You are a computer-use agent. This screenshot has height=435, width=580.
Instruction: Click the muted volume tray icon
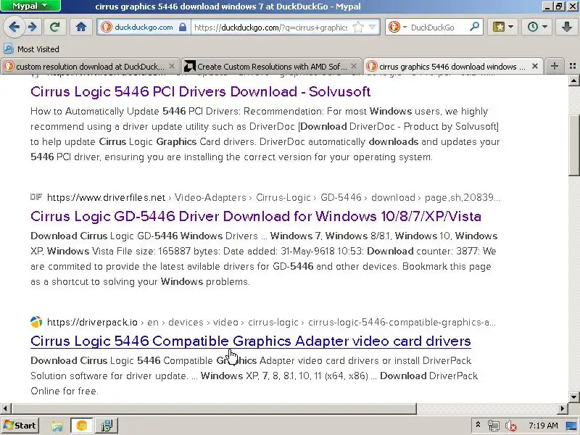point(511,426)
